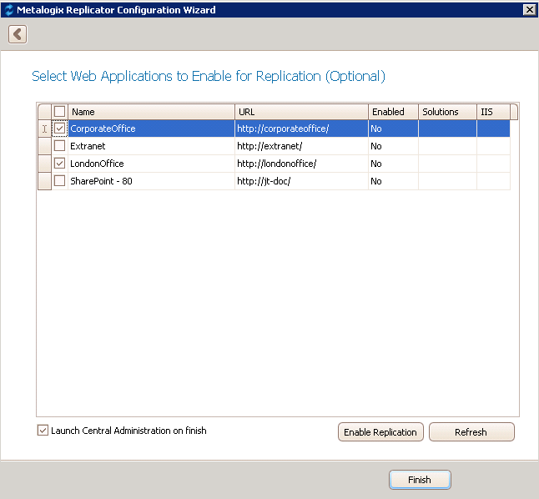Click the row selector for Extranet row
The height and width of the screenshot is (499, 539).
44,146
